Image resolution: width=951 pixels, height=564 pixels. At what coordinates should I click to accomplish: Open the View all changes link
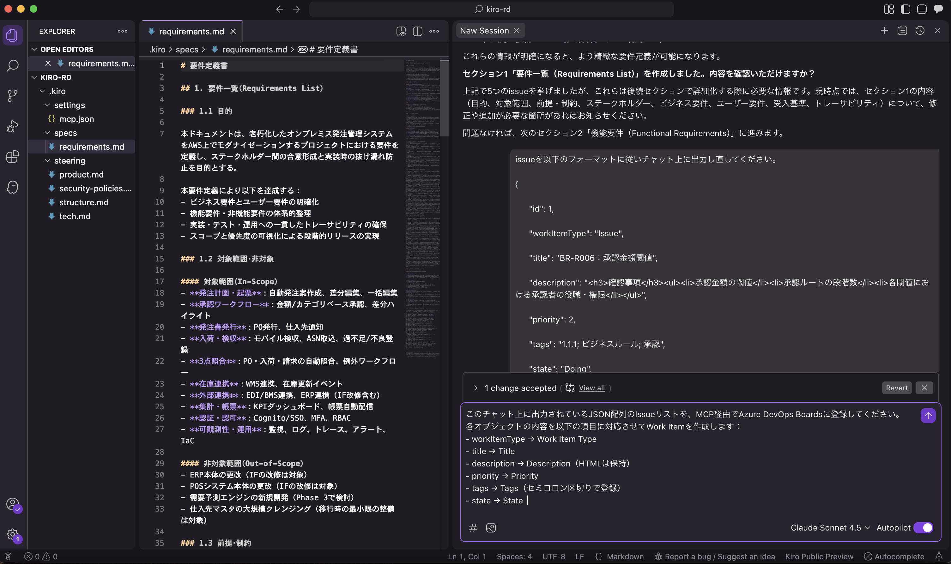[591, 388]
